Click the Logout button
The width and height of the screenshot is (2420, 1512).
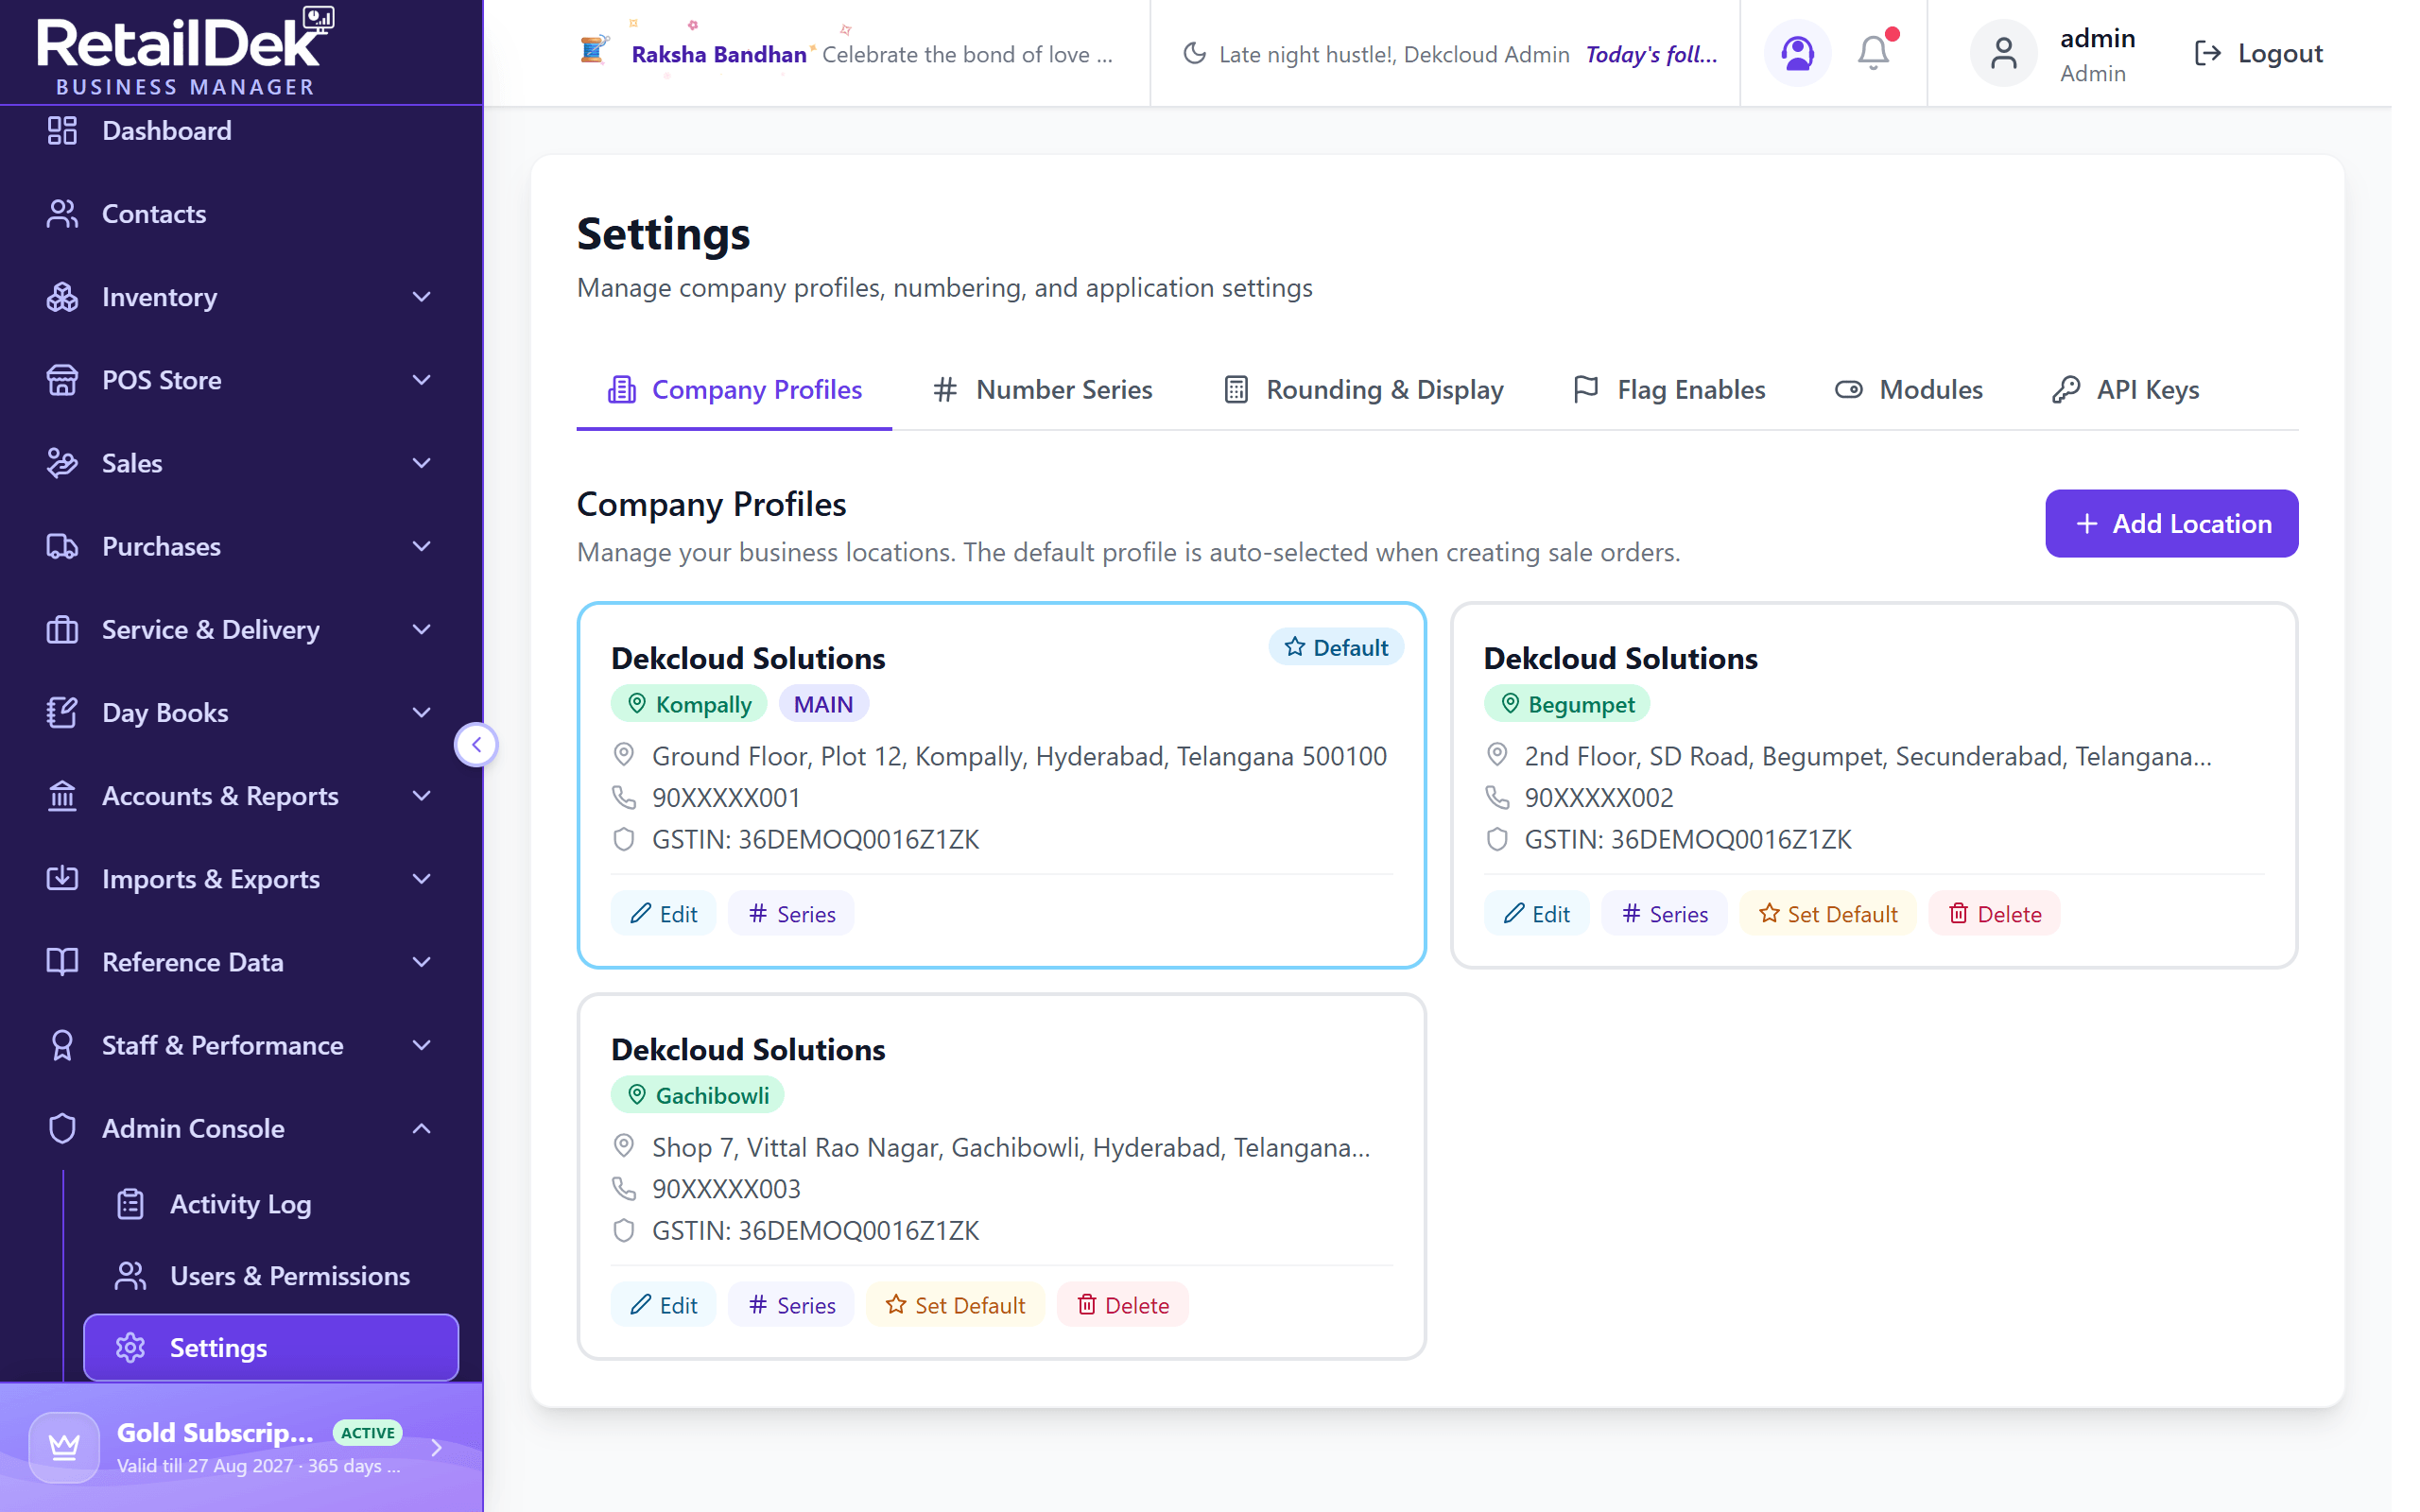(2257, 53)
